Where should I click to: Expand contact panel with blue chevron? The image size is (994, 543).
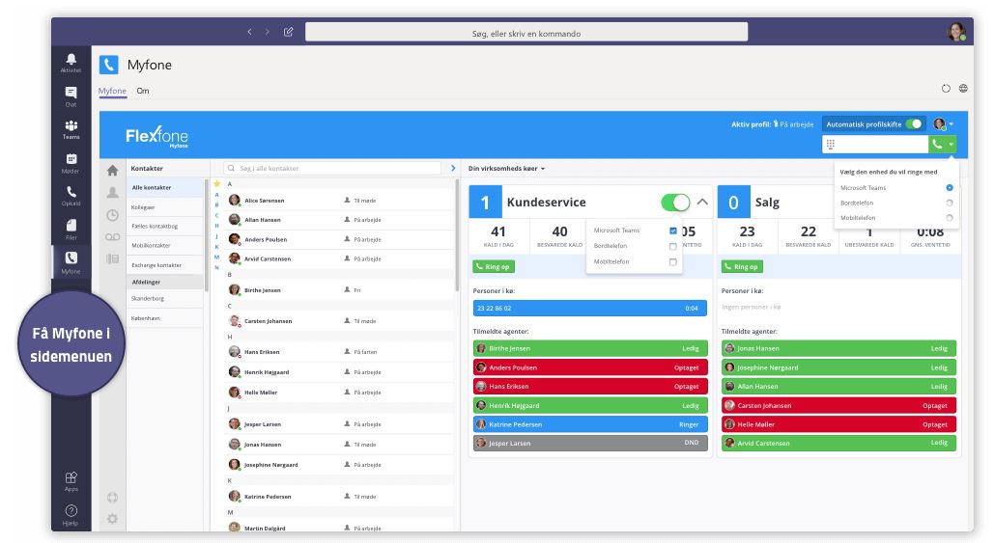pyautogui.click(x=453, y=169)
